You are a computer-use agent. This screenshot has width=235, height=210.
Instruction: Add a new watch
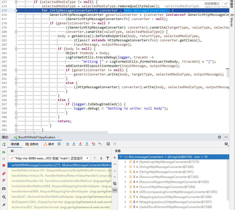115,158
